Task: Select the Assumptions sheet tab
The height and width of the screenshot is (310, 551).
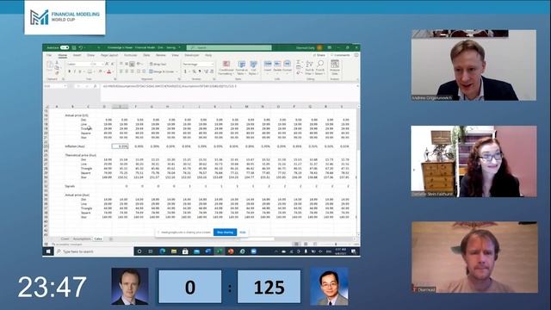Action: coord(82,239)
